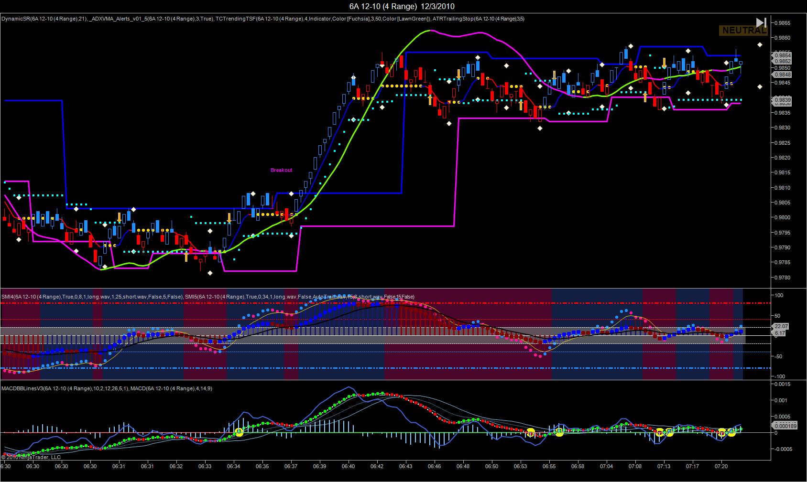807x482 pixels.
Task: Click the 0.9865 price axis label
Action: click(782, 22)
